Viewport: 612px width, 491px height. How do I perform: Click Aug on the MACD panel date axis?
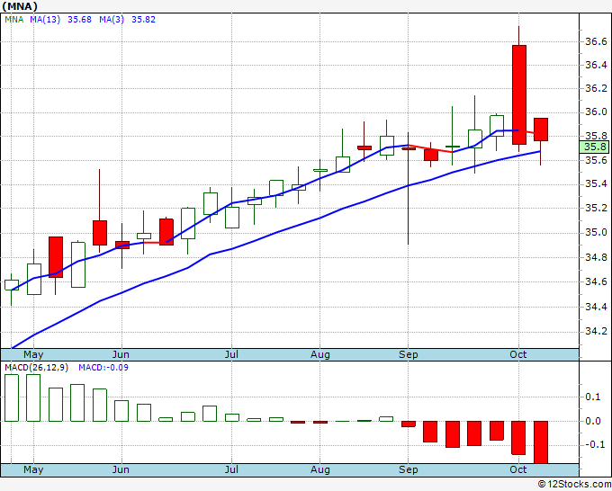(320, 469)
